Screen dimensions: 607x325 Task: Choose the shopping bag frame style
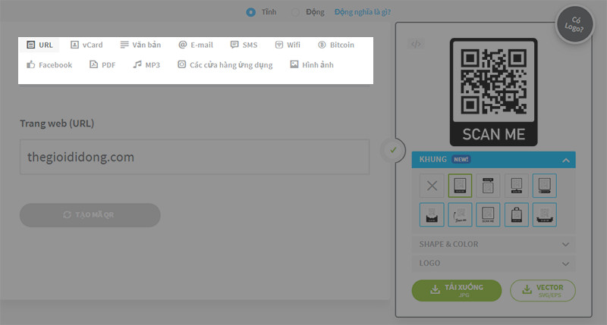[x=517, y=214]
